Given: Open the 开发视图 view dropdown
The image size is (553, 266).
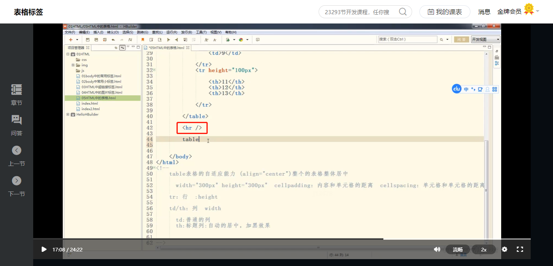Looking at the screenshot, I should pyautogui.click(x=485, y=39).
